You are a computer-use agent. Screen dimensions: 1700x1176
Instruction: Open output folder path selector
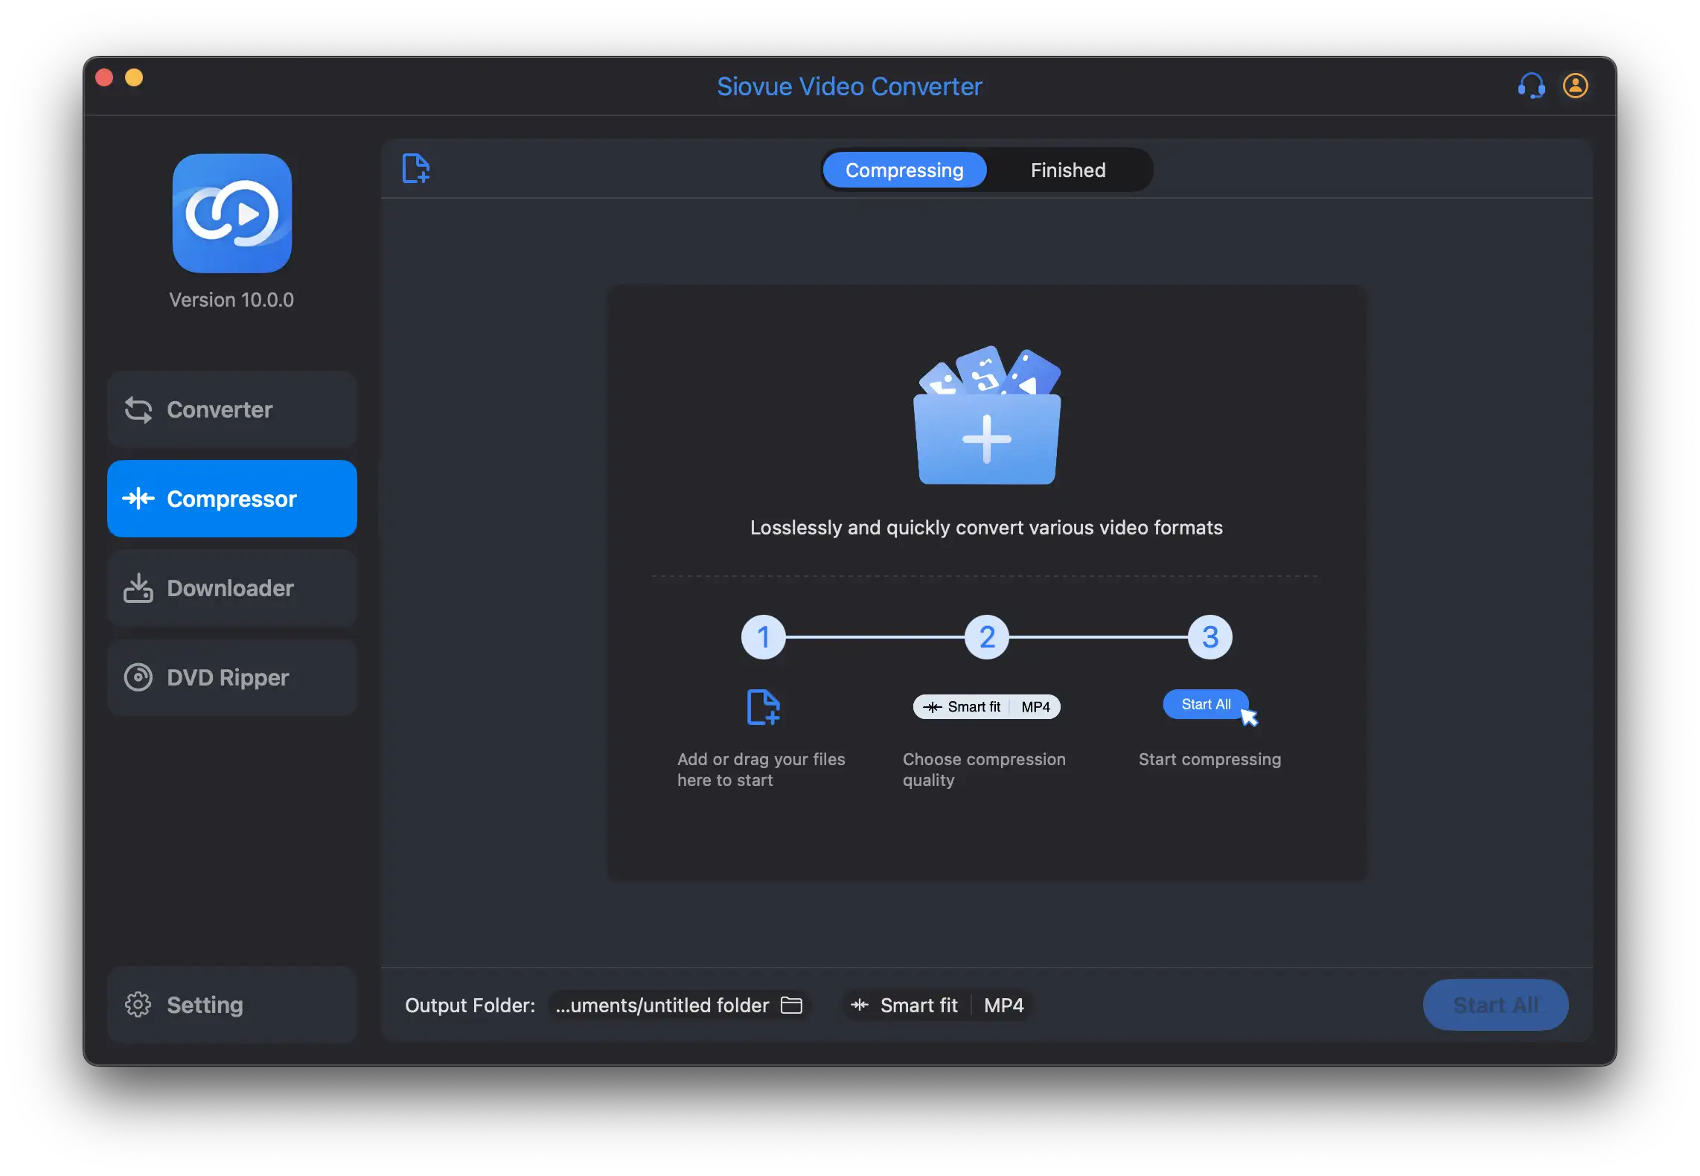792,1003
